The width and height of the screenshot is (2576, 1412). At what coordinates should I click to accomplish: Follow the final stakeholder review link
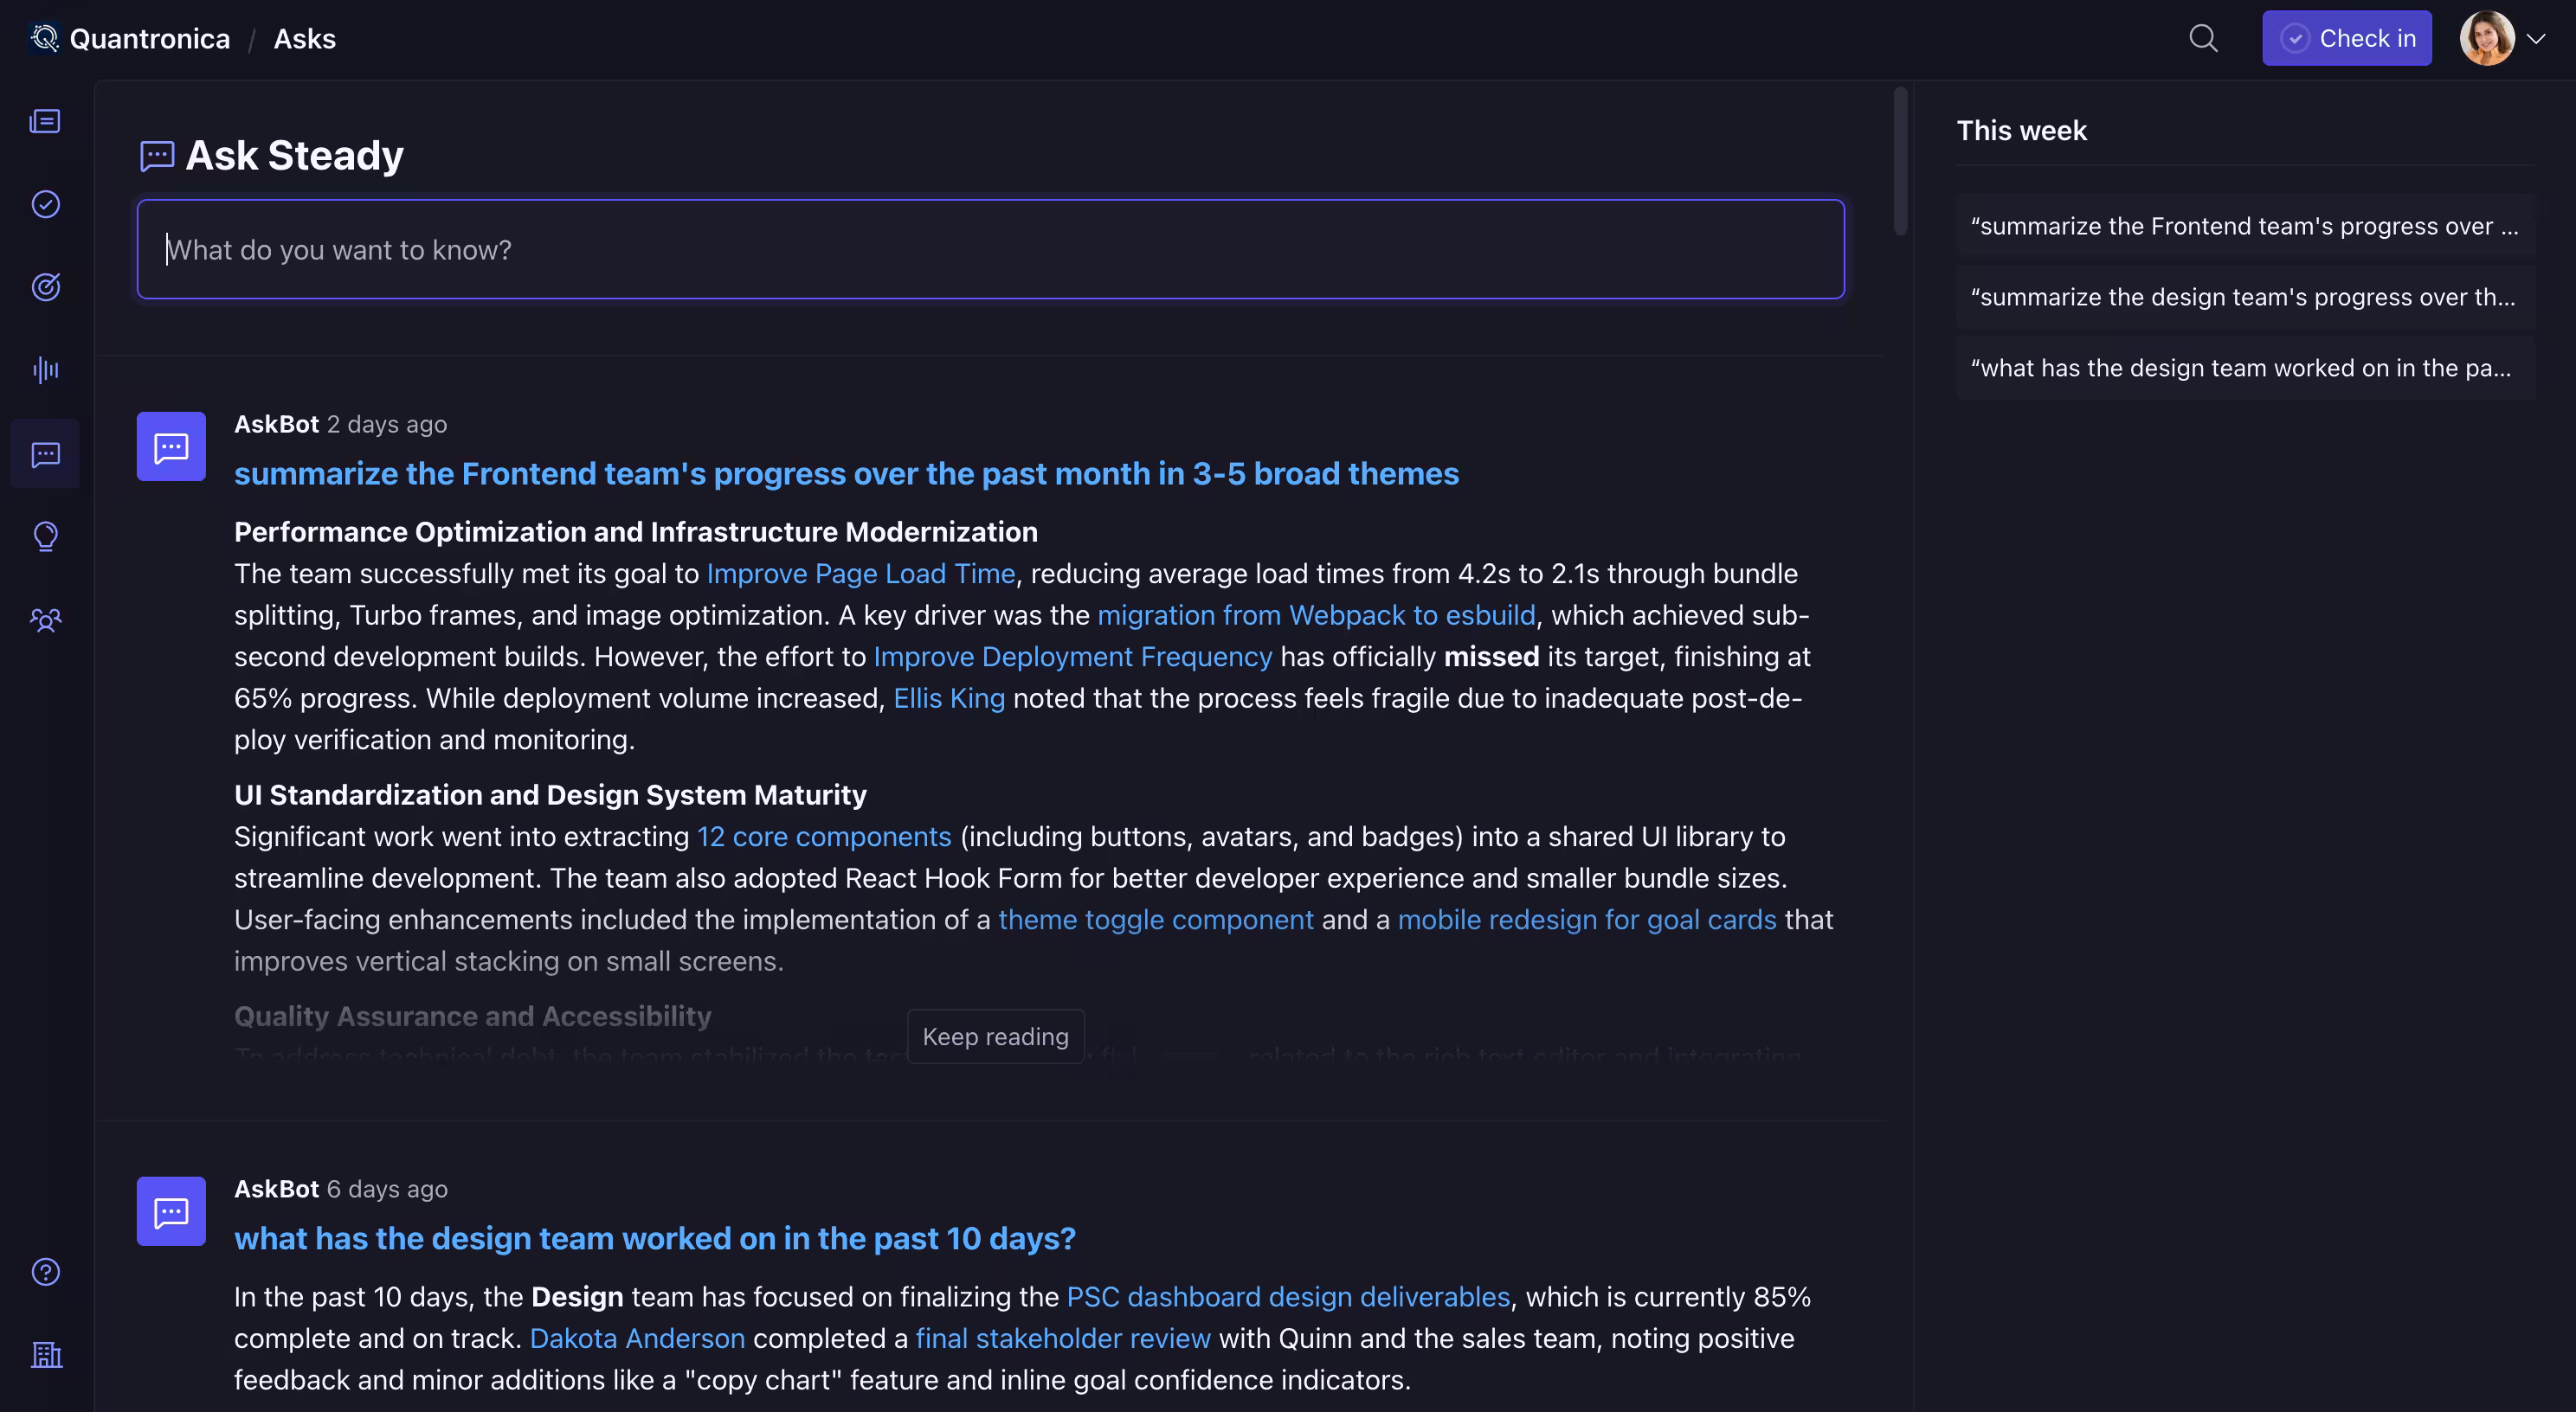click(1063, 1338)
